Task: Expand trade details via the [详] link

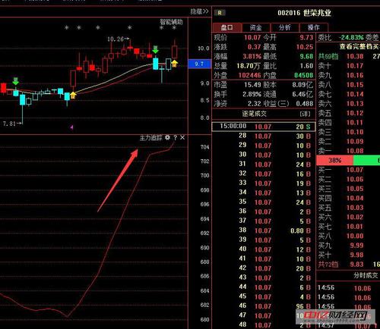Action: point(305,114)
